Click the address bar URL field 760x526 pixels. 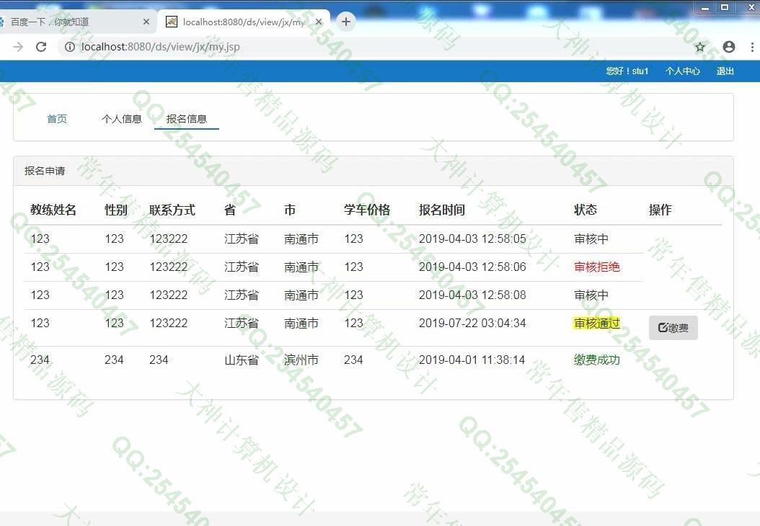(x=378, y=47)
